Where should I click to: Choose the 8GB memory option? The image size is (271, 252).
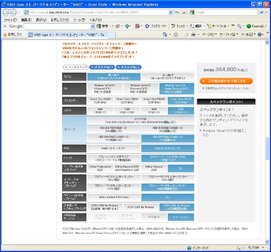click(100, 111)
